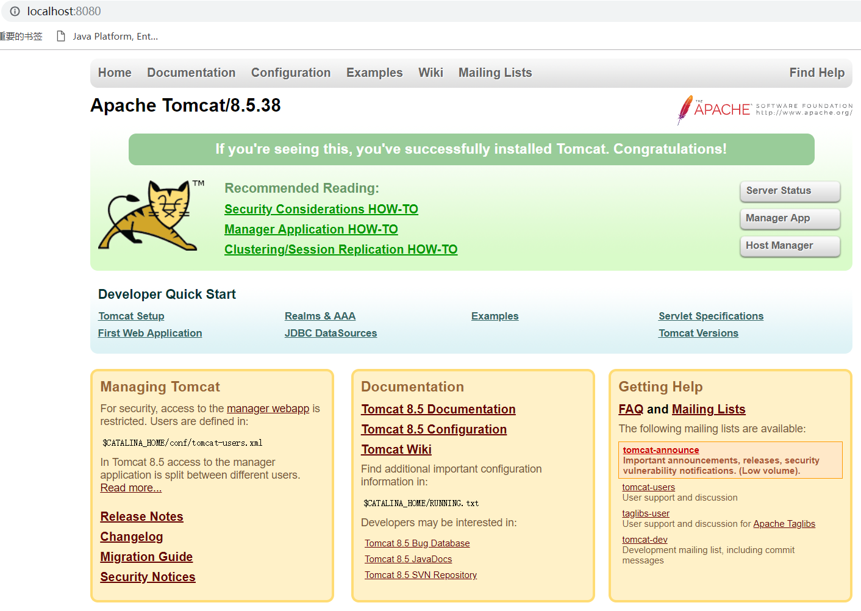861x611 pixels.
Task: Open the Changelog link
Action: point(132,537)
